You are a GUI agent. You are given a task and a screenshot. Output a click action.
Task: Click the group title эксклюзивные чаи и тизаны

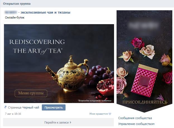(45, 12)
